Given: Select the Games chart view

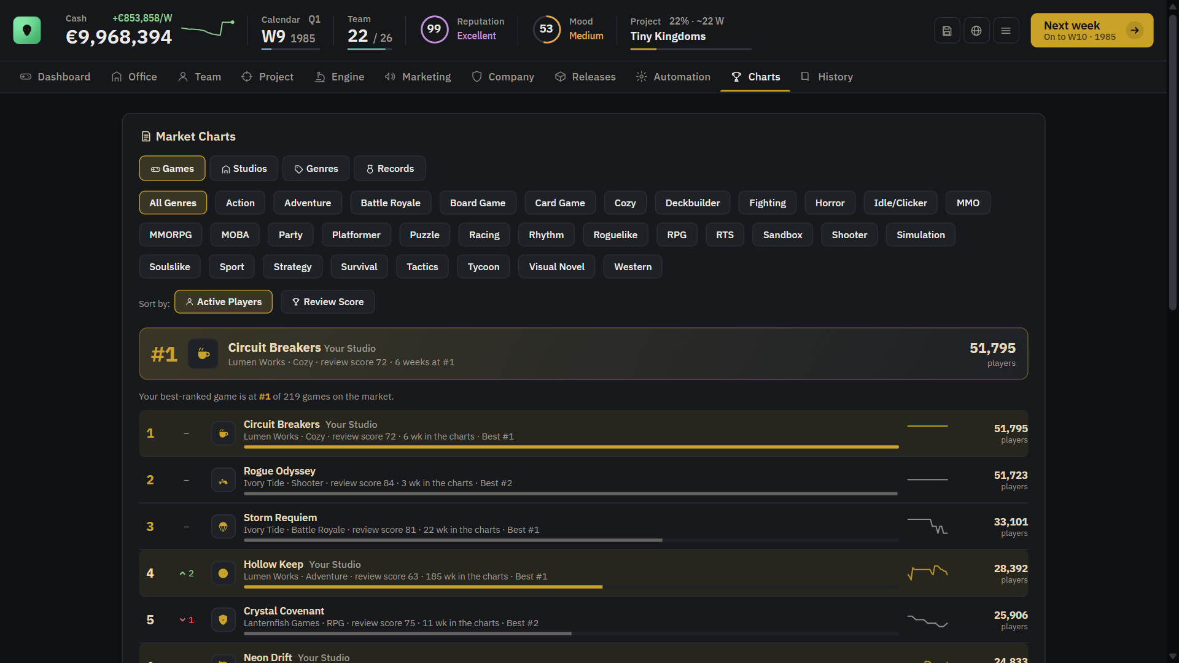Looking at the screenshot, I should tap(173, 168).
